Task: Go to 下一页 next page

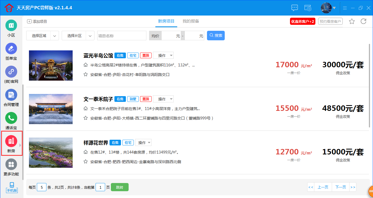Action: pos(341,187)
